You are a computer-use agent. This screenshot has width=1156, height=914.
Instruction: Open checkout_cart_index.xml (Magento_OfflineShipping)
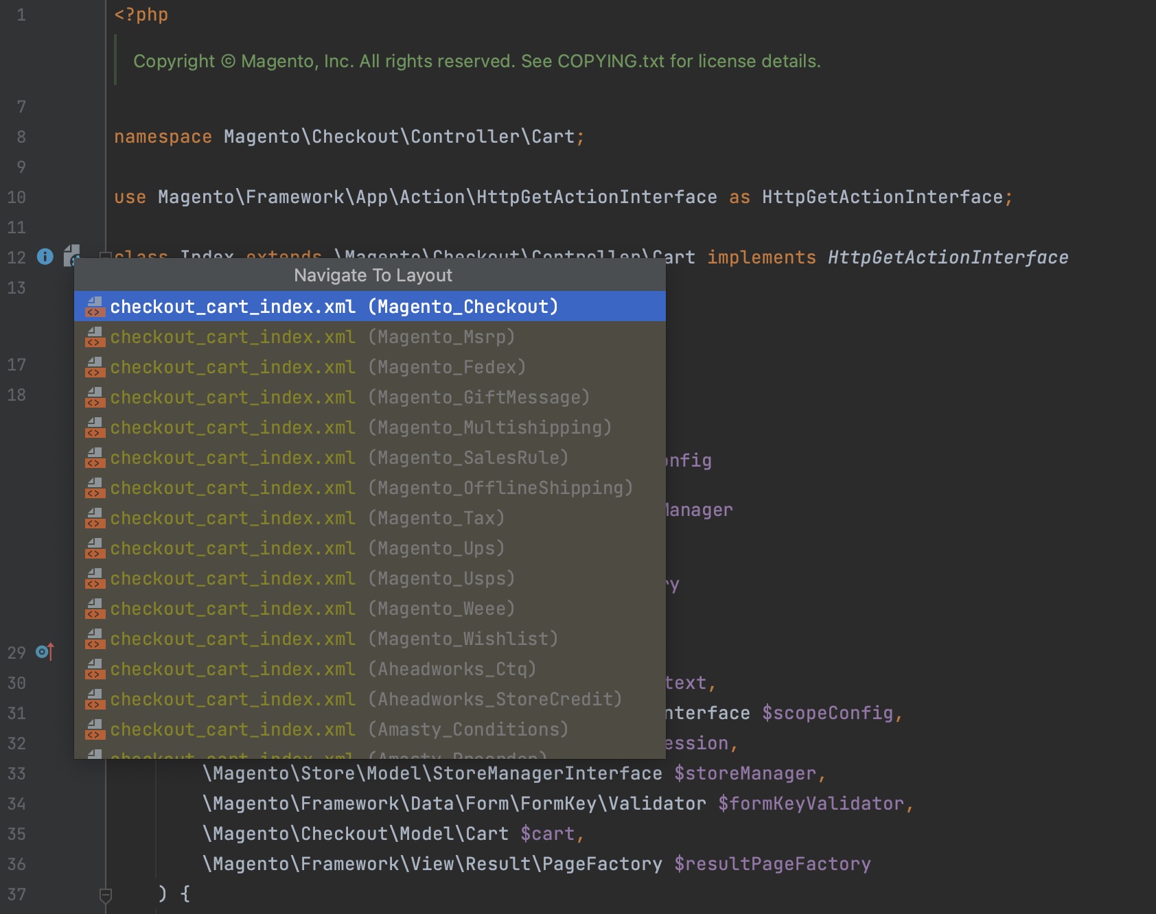(x=369, y=487)
